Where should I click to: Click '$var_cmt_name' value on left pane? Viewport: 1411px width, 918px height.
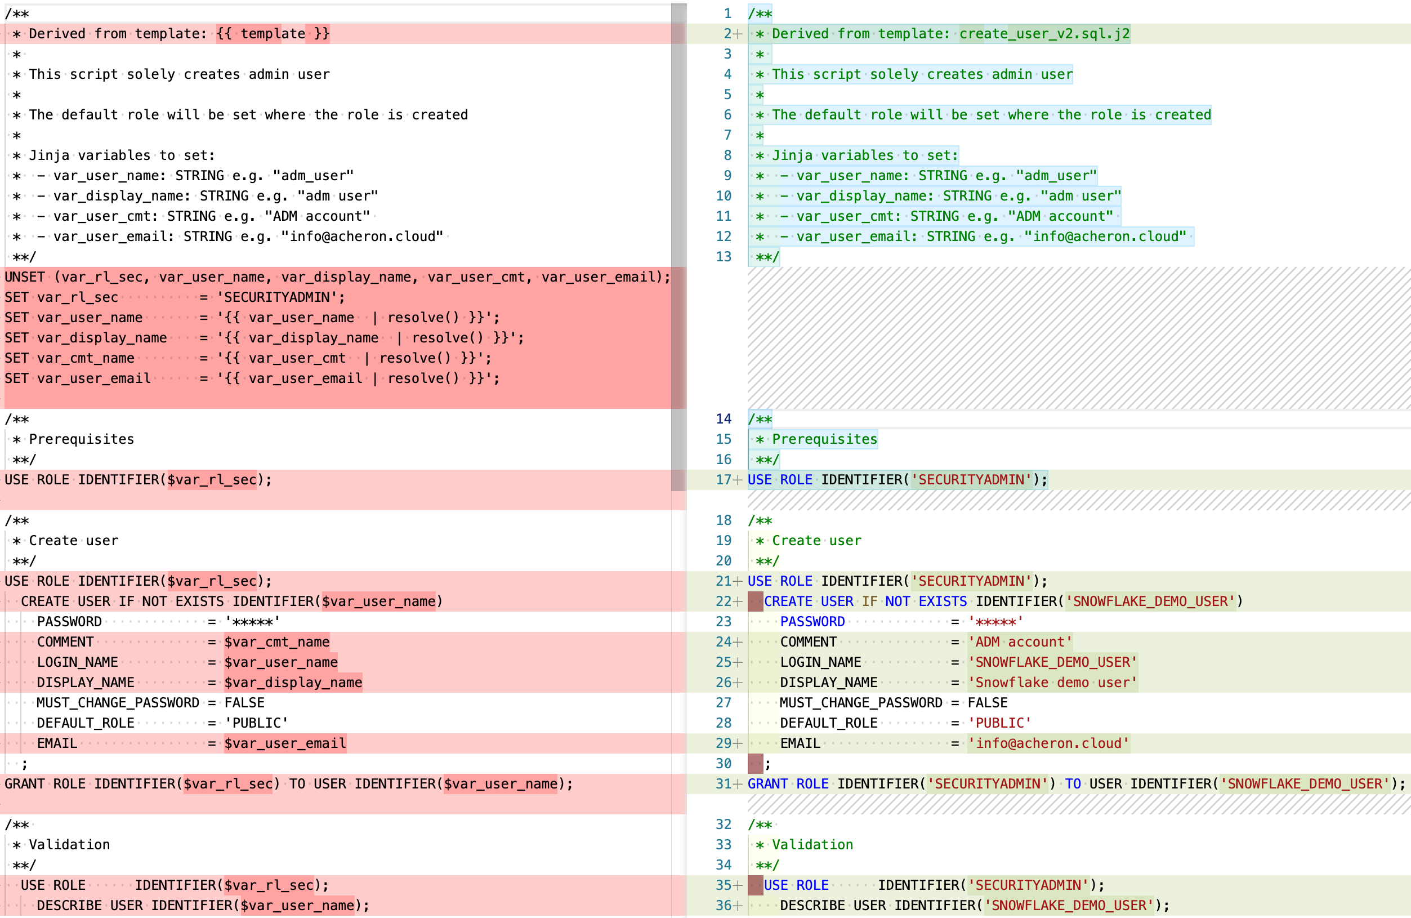277,641
